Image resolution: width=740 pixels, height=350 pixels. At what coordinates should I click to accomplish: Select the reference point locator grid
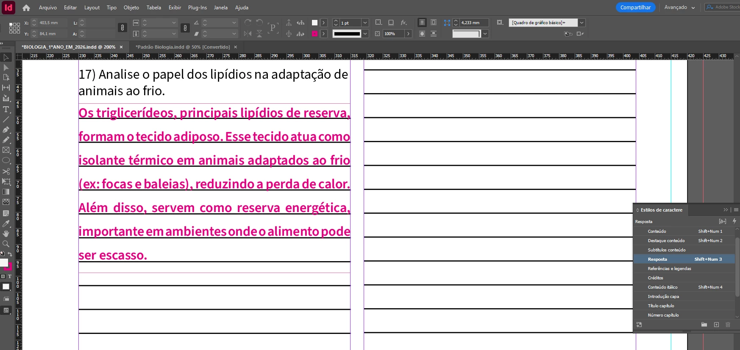14,28
